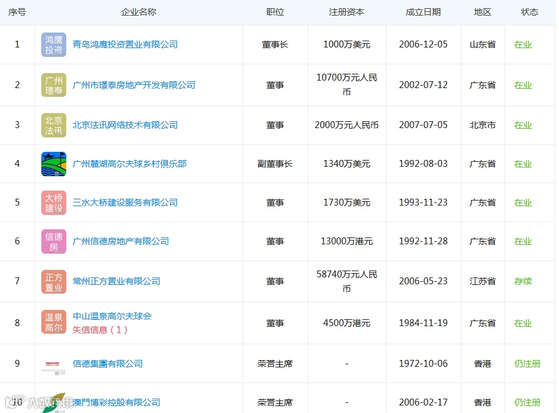The height and width of the screenshot is (413, 559).
Task: Select the 58740万元人民币 capital cell
Action: (347, 281)
